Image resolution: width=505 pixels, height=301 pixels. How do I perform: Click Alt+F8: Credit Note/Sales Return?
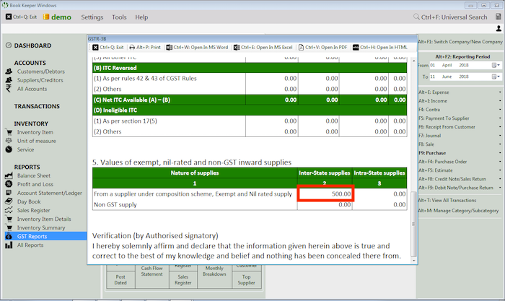(452, 179)
